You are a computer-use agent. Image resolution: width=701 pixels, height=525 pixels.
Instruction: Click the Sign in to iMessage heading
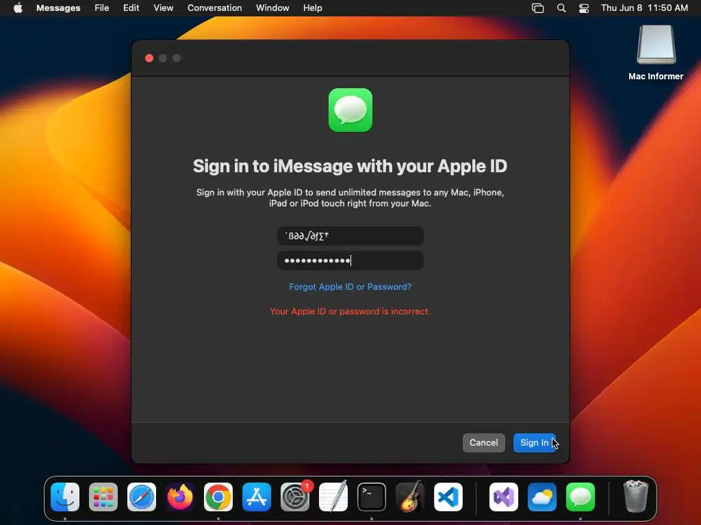350,166
